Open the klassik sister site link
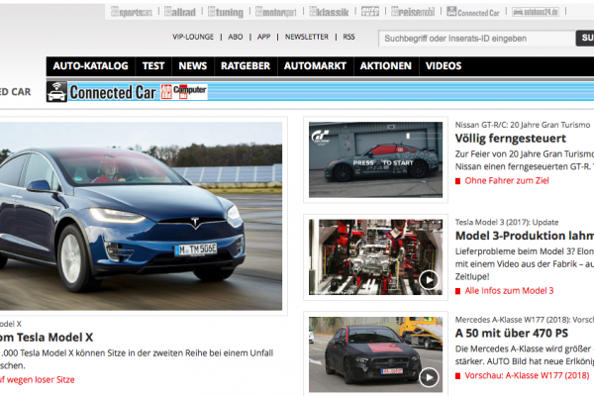This screenshot has width=594, height=396. [329, 12]
